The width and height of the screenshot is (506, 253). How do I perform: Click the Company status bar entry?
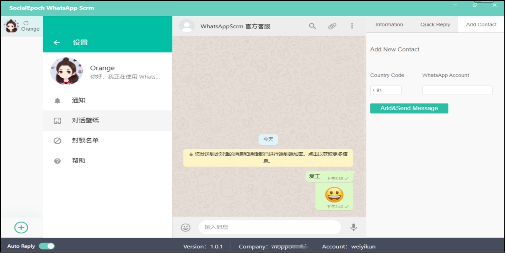[x=273, y=246]
